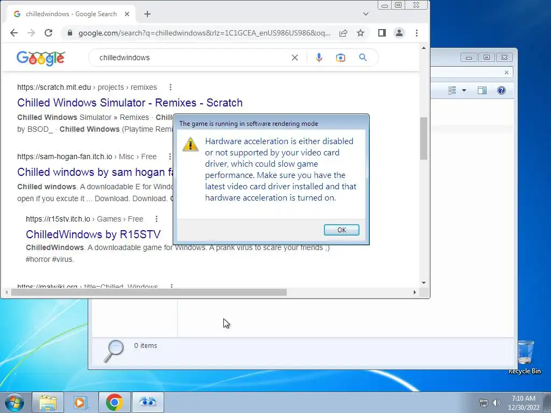551x413 pixels.
Task: Click the Chrome vertical scrollbar thumb
Action: coord(424,138)
